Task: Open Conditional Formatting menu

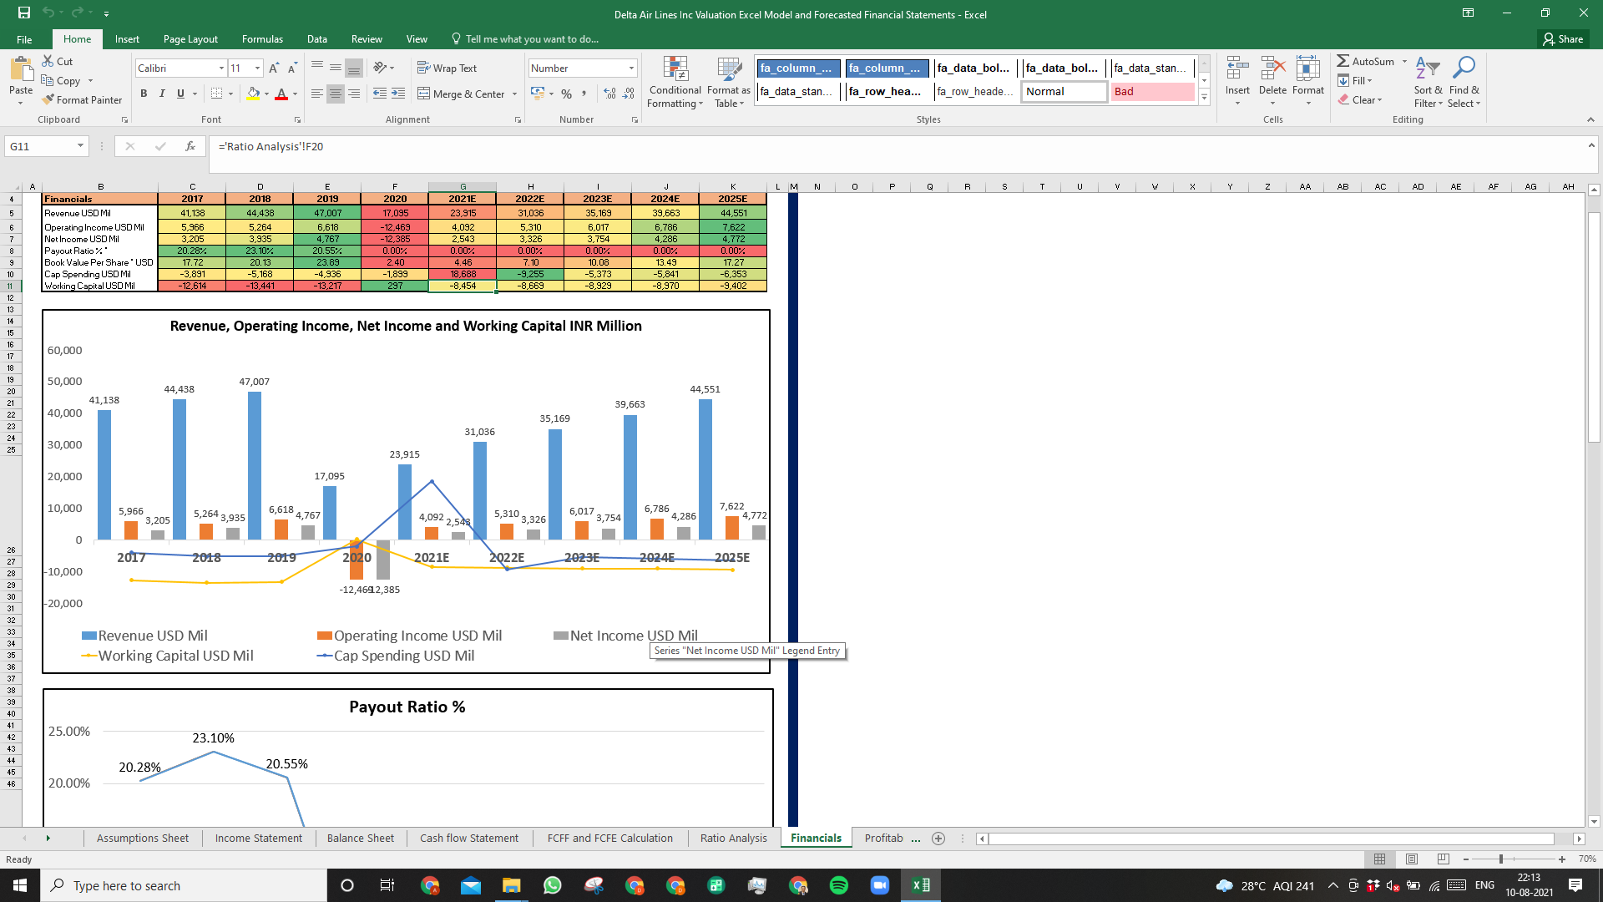Action: pos(675,82)
